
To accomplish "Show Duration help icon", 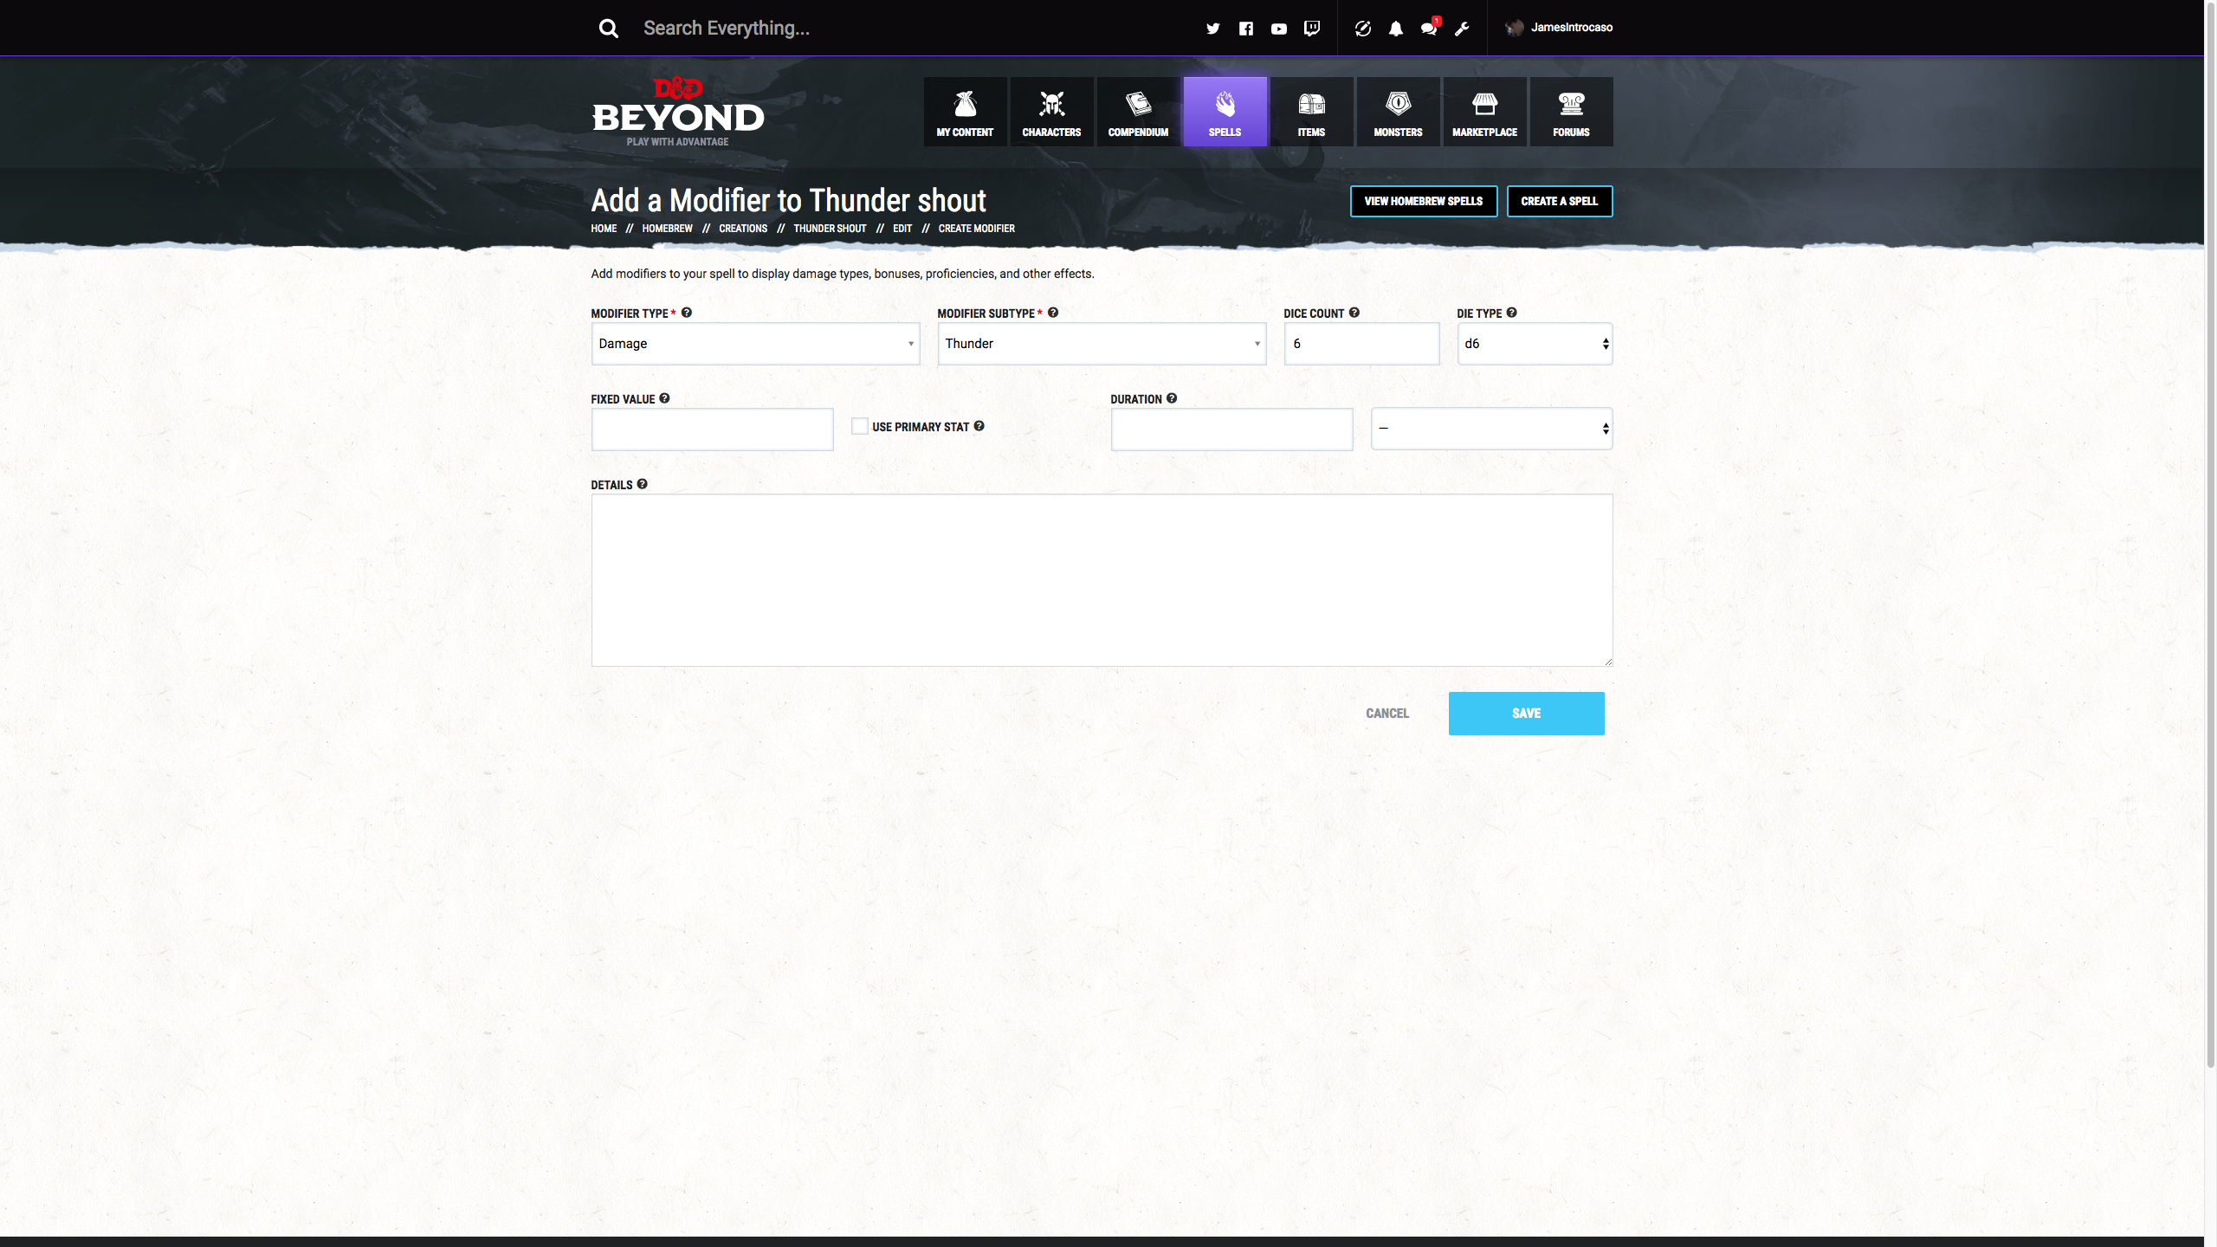I will point(1172,398).
